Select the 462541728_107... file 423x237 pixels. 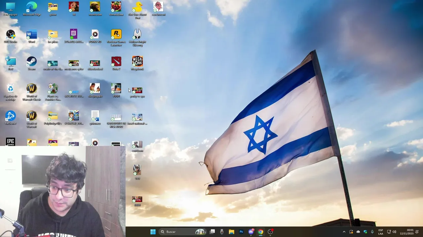[74, 93]
